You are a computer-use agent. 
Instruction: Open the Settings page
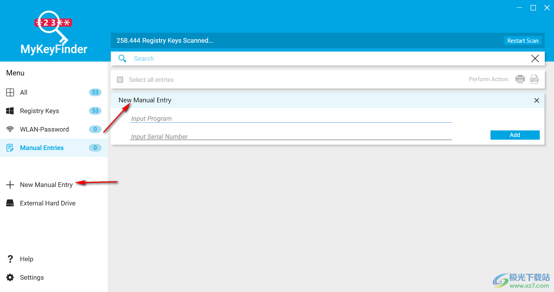(x=54, y=277)
